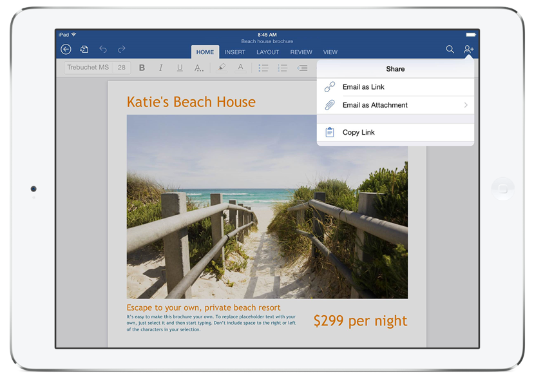Toggle underline formatting
This screenshot has width=534, height=388.
coord(180,68)
